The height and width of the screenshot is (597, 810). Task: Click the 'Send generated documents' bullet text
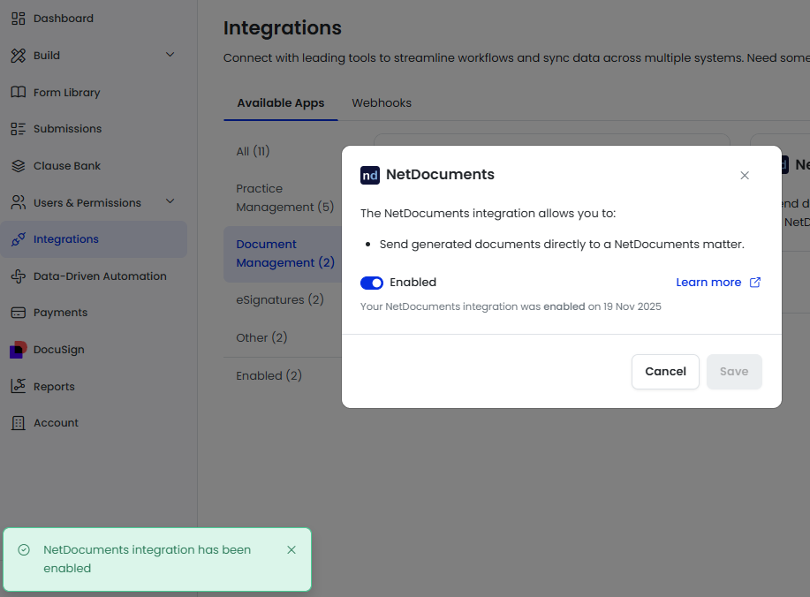[562, 245]
